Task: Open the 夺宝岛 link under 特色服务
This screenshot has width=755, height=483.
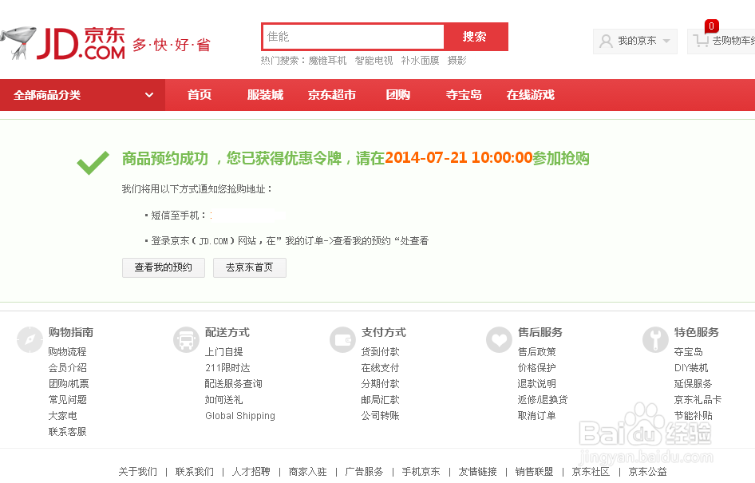Action: (689, 352)
